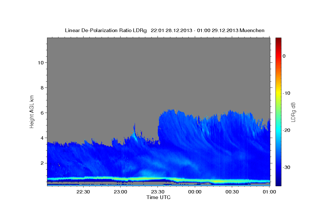
Task: Click the height tick label 4
Action: click(42, 138)
